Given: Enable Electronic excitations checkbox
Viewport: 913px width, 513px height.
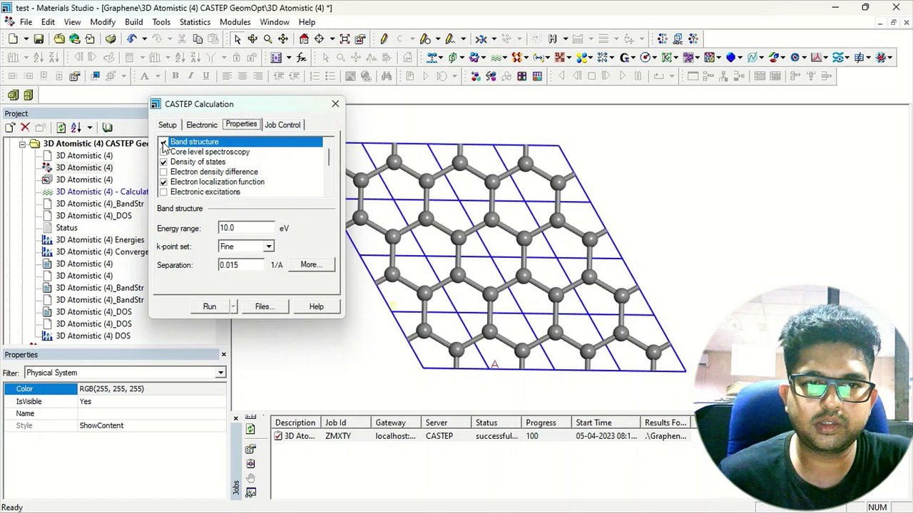Looking at the screenshot, I should tap(163, 192).
